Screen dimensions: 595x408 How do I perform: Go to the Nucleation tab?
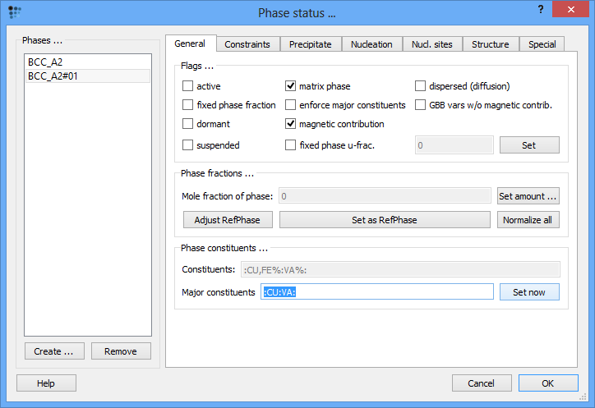(x=371, y=44)
